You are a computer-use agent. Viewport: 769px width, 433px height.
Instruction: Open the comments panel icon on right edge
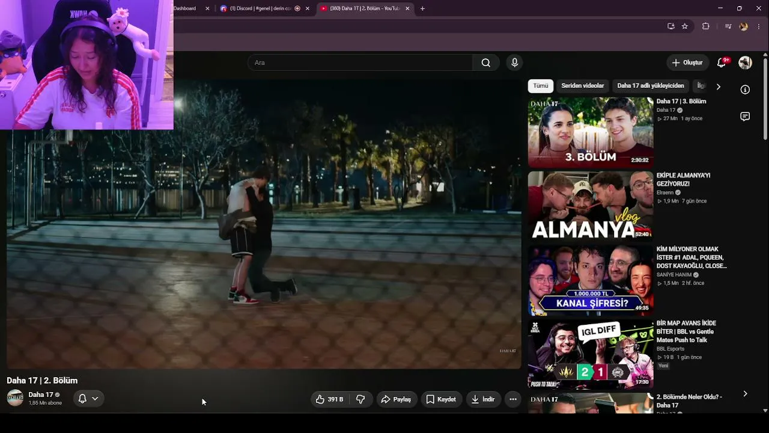click(x=745, y=117)
